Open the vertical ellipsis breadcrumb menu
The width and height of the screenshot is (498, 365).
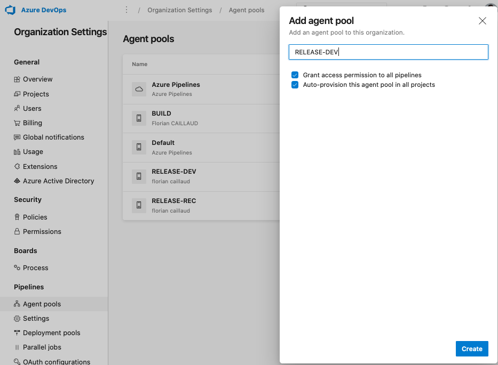click(127, 10)
